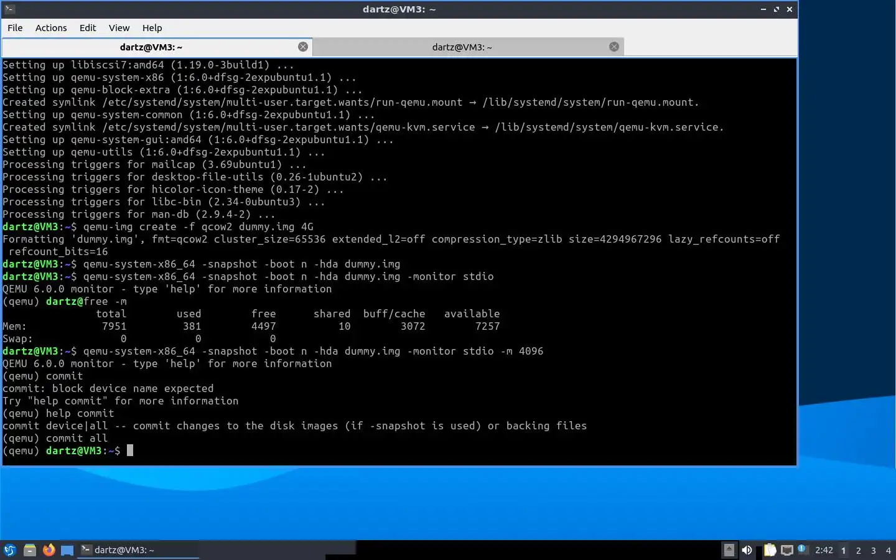Open the volume control tray icon
Image resolution: width=896 pixels, height=560 pixels.
(747, 550)
